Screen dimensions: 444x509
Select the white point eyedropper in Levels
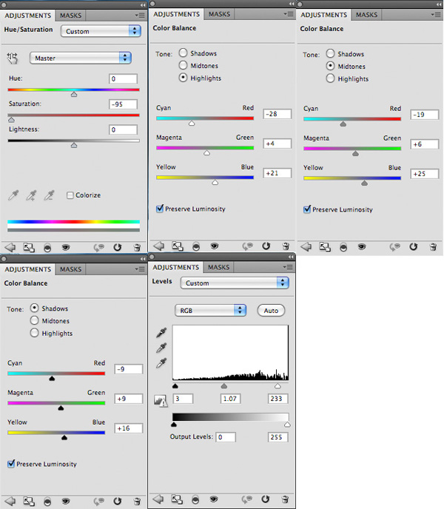161,363
